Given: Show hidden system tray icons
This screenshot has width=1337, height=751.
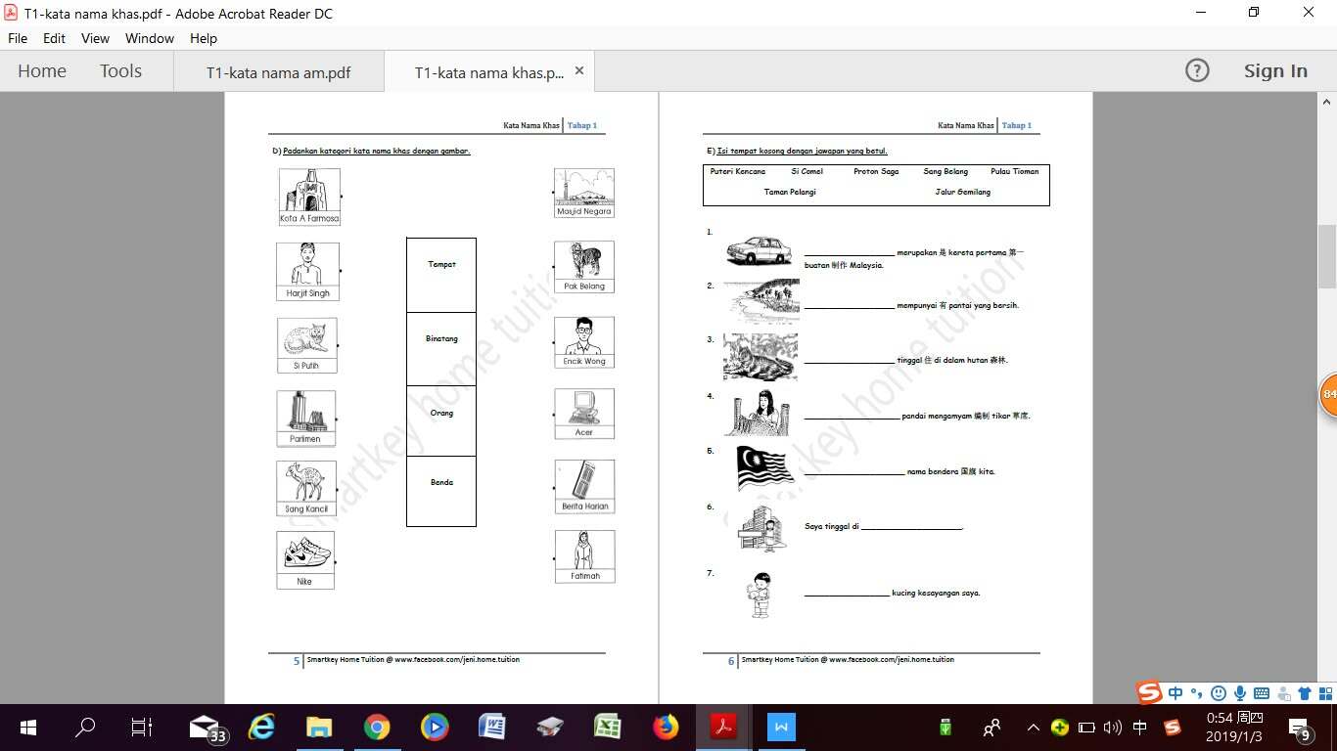Looking at the screenshot, I should click(x=1033, y=728).
